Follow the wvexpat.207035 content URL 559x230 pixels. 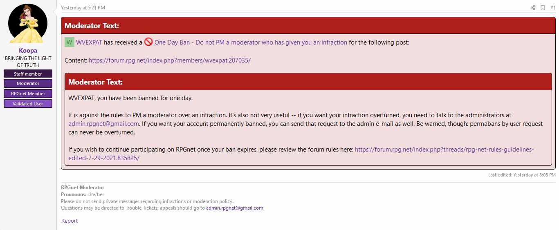pos(170,60)
